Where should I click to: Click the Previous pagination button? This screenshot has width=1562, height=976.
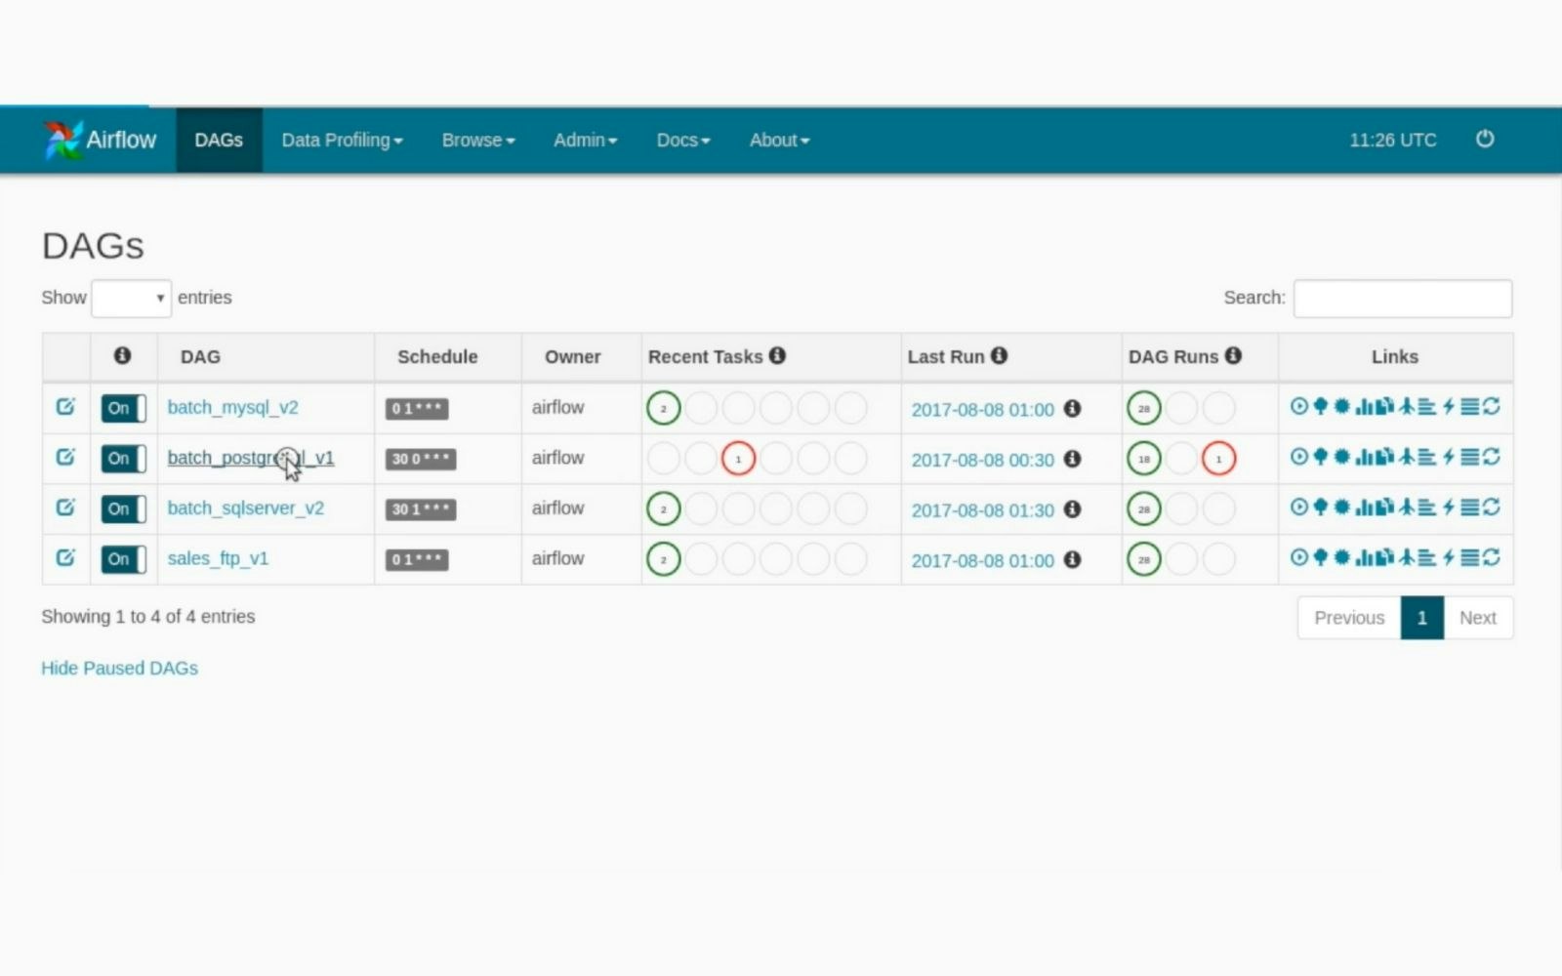coord(1349,617)
